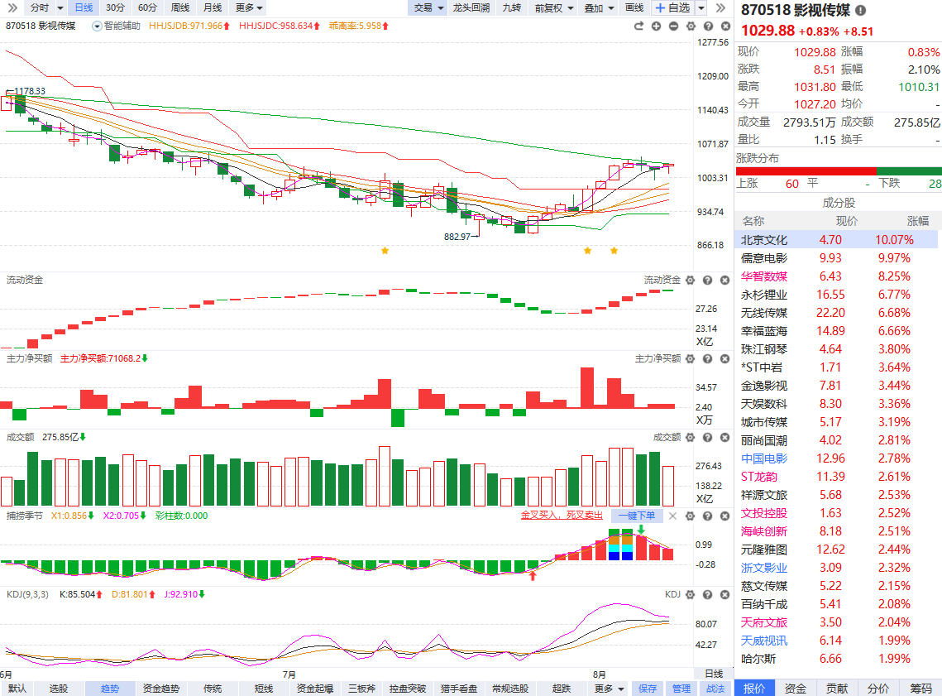Toggle the 智能辅助 option

click(x=116, y=26)
